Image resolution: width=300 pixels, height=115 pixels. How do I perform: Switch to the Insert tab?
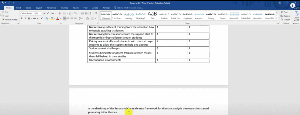(18, 8)
